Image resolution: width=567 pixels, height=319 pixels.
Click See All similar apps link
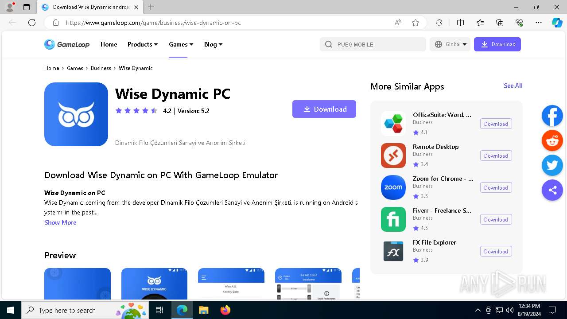point(513,86)
